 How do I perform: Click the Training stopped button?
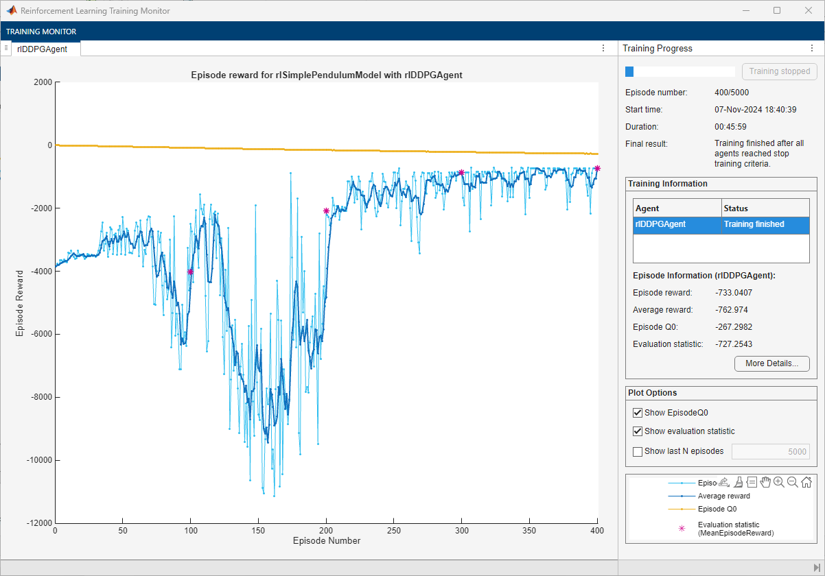pyautogui.click(x=779, y=71)
